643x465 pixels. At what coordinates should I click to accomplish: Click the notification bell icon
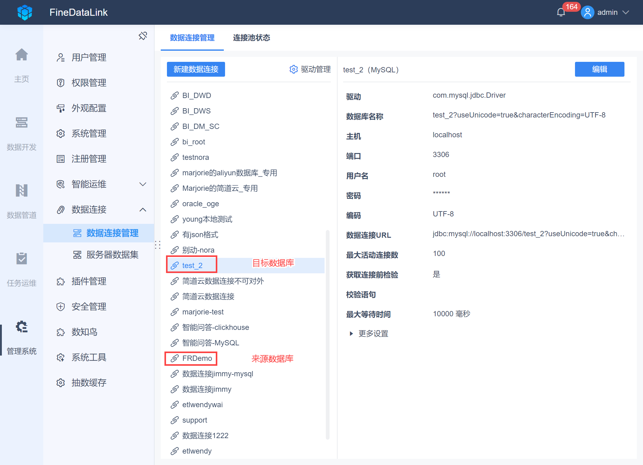pos(561,12)
